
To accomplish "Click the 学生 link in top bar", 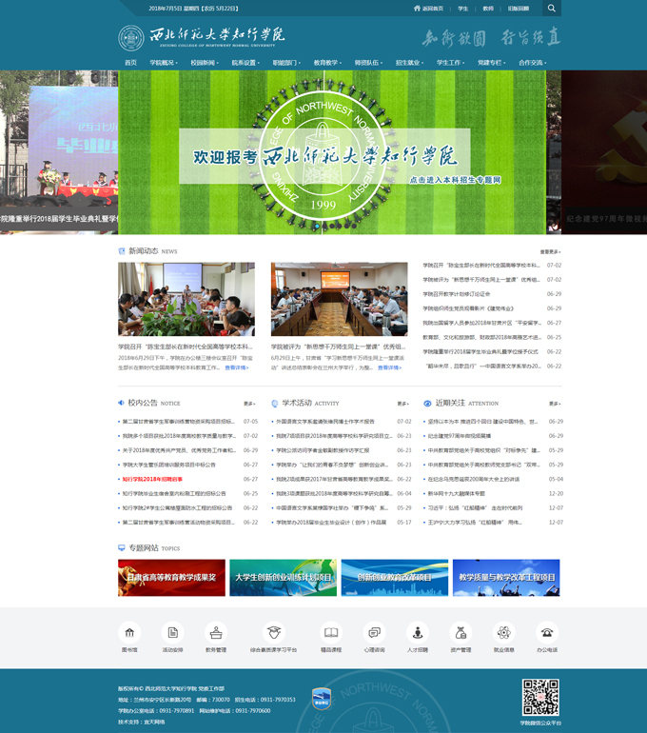I will point(463,9).
